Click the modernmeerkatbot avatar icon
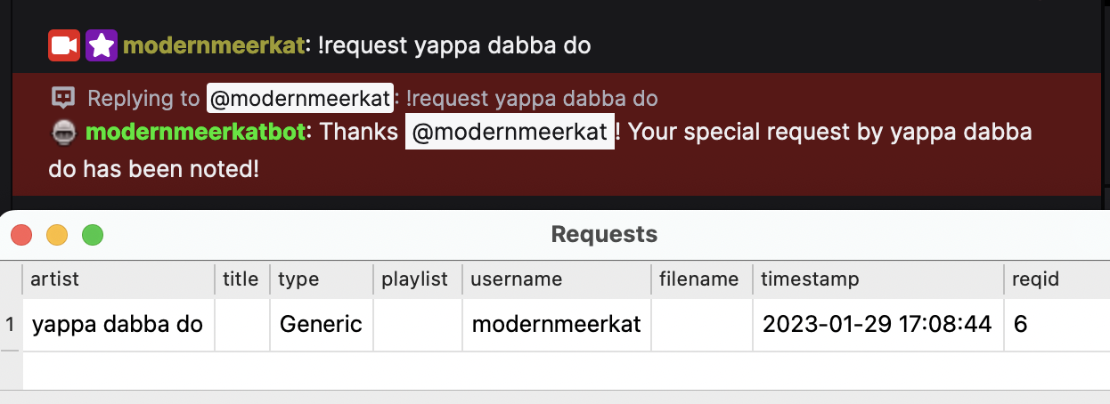The image size is (1110, 404). pyautogui.click(x=62, y=133)
